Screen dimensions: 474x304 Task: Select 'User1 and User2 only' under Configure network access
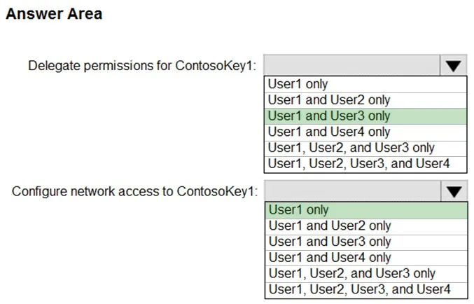[x=366, y=226]
